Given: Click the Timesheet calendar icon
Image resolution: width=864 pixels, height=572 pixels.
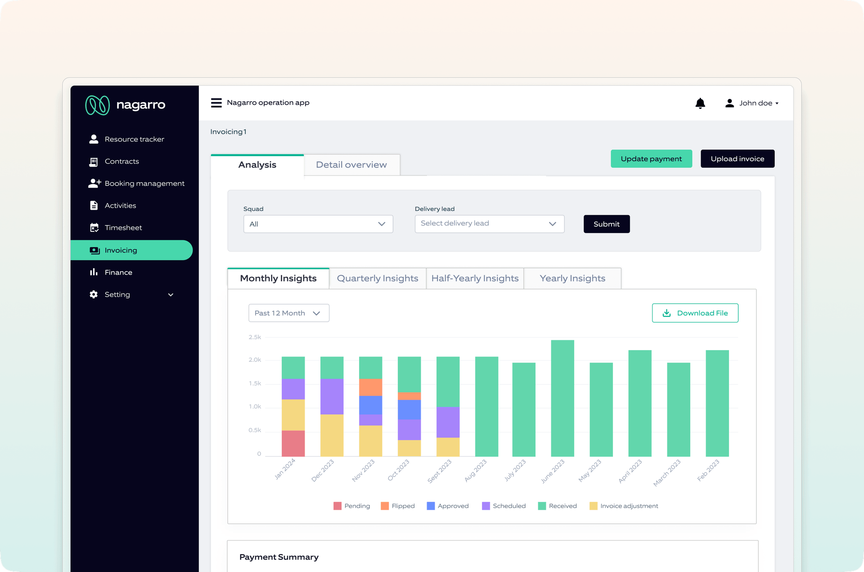Looking at the screenshot, I should (x=94, y=227).
